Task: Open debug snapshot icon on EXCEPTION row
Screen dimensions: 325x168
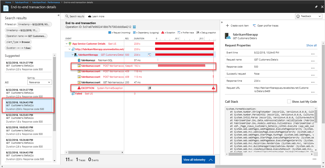Action: coord(150,88)
